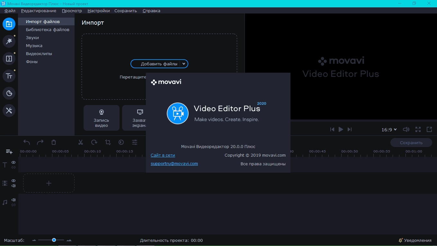Select Фоны category
Viewport: 437px width, 246px height.
[46, 61]
